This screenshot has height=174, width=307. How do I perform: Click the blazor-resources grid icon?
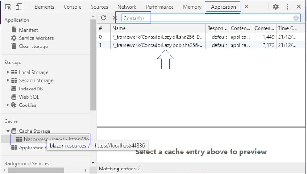tap(19, 139)
